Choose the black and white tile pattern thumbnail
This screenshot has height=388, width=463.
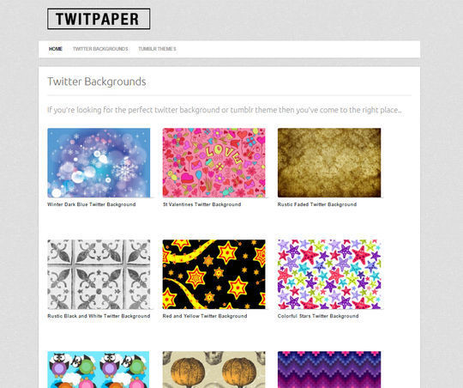click(x=99, y=274)
